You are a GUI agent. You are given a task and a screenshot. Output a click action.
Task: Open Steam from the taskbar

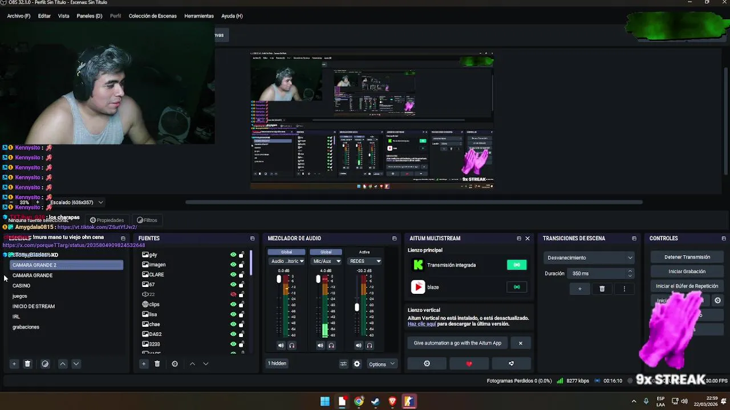[375, 401]
